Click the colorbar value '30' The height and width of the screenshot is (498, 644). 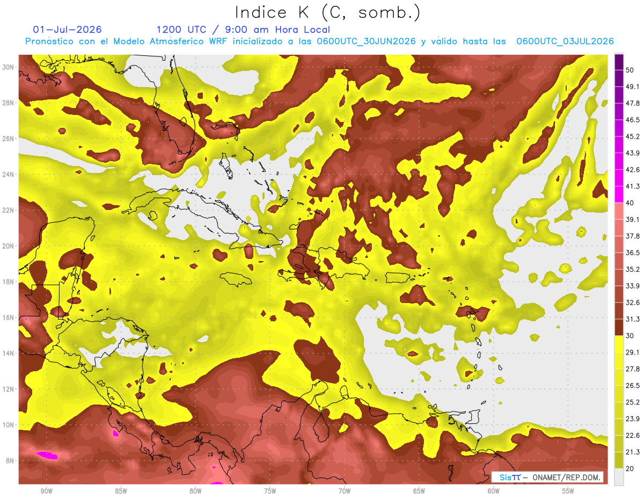tap(630, 336)
